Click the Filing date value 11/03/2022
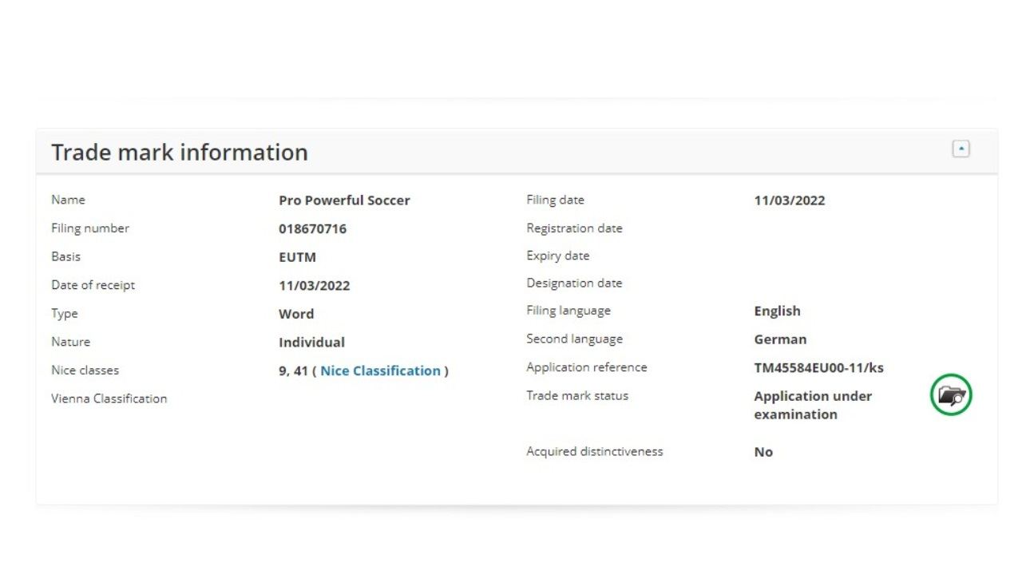This screenshot has height=575, width=1022. 789,200
